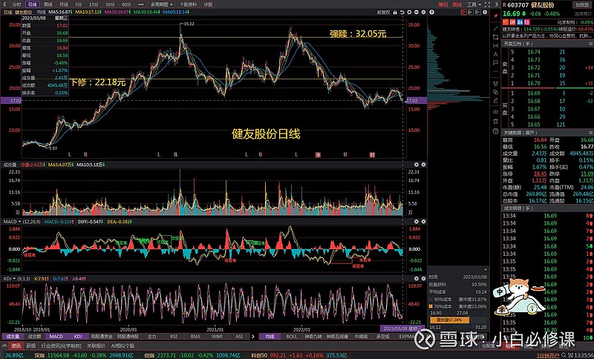The width and height of the screenshot is (594, 359).
Task: Click the 强赎: 32.05元 chart annotation
Action: click(x=358, y=34)
